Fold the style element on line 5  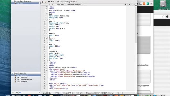pos(47,12)
